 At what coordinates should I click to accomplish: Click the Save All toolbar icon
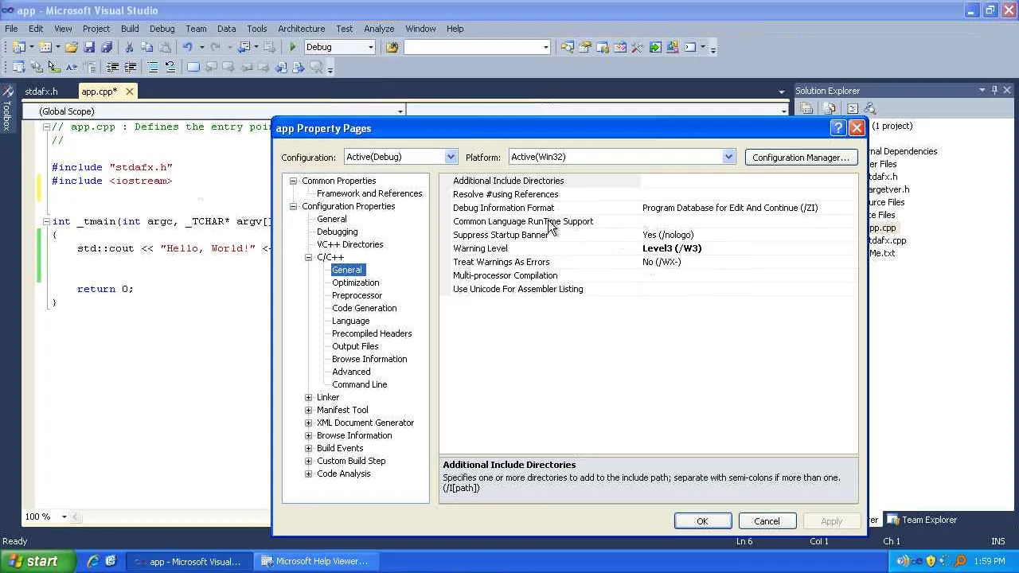(107, 48)
